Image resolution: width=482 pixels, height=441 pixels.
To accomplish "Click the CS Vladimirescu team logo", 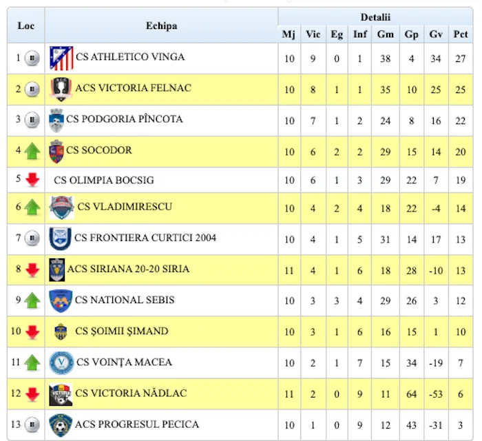I will pos(61,207).
